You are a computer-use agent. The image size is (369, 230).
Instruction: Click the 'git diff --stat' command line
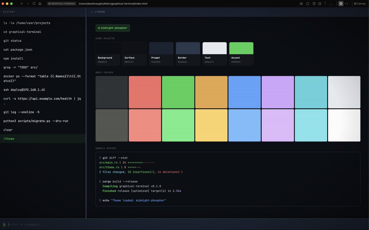113,158
